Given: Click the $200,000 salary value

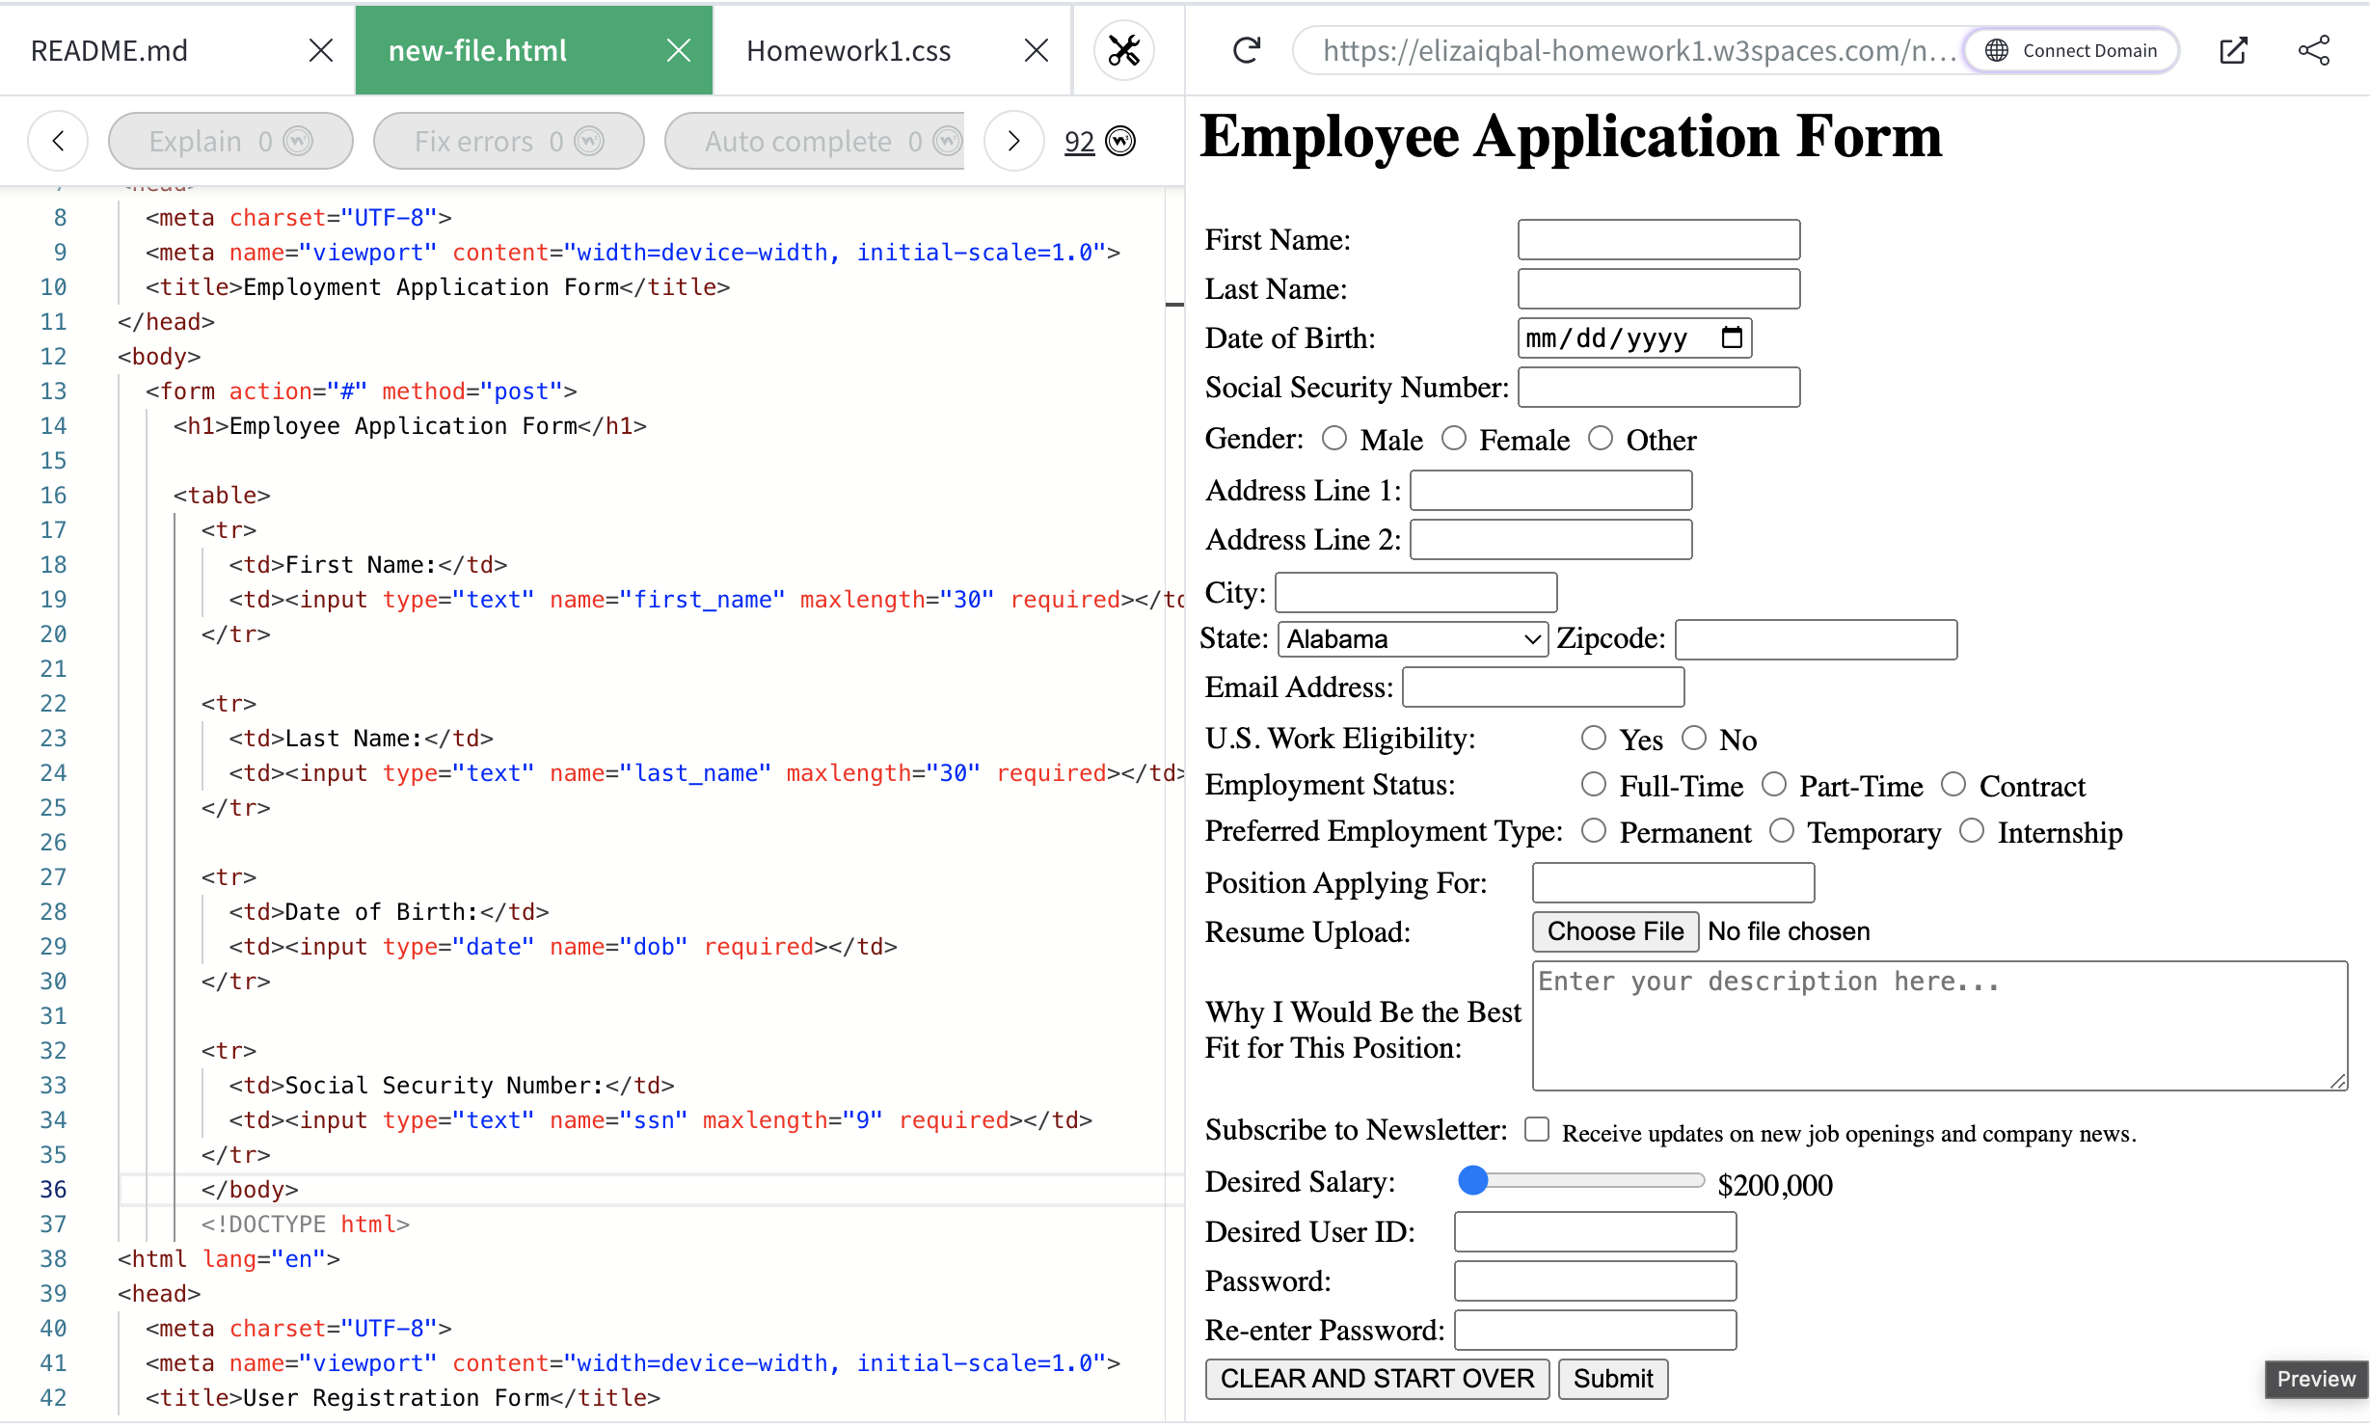Looking at the screenshot, I should (1775, 1185).
